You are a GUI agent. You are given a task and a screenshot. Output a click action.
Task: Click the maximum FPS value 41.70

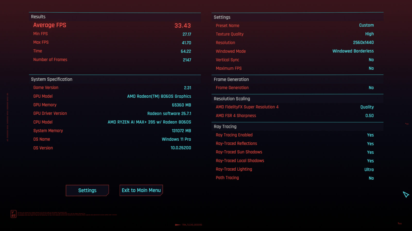coord(186,43)
